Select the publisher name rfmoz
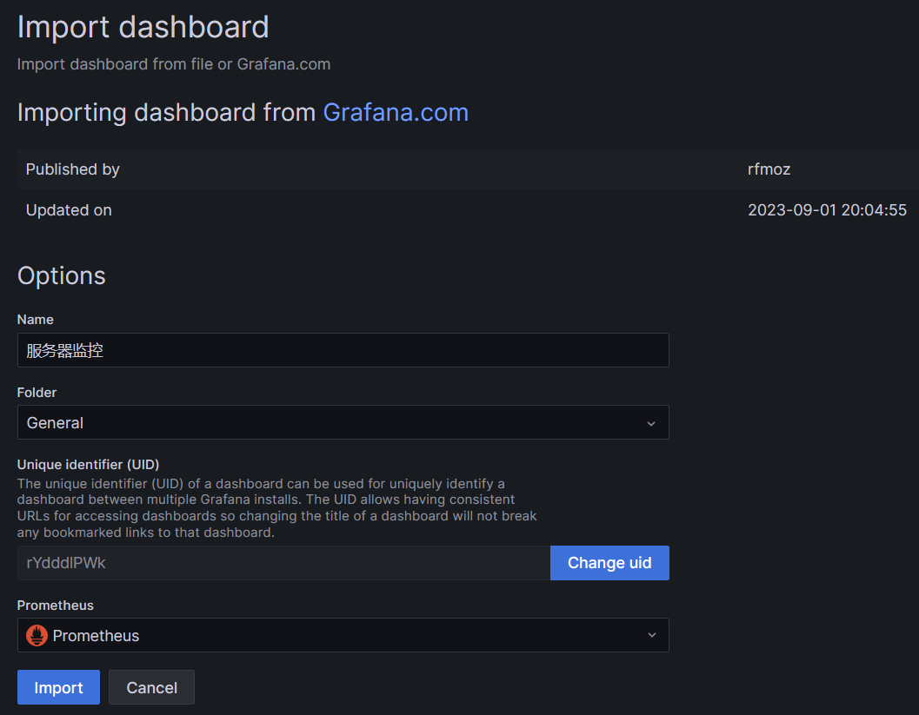The image size is (919, 715). (769, 169)
